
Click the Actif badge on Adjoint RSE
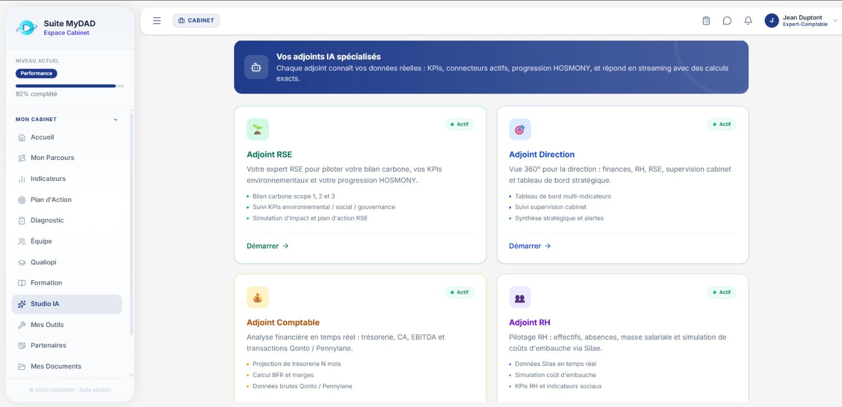tap(459, 124)
